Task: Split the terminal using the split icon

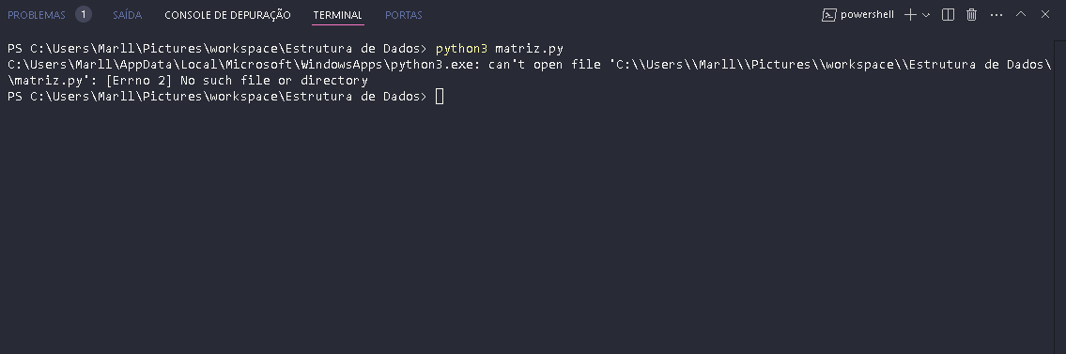Action: coord(948,15)
